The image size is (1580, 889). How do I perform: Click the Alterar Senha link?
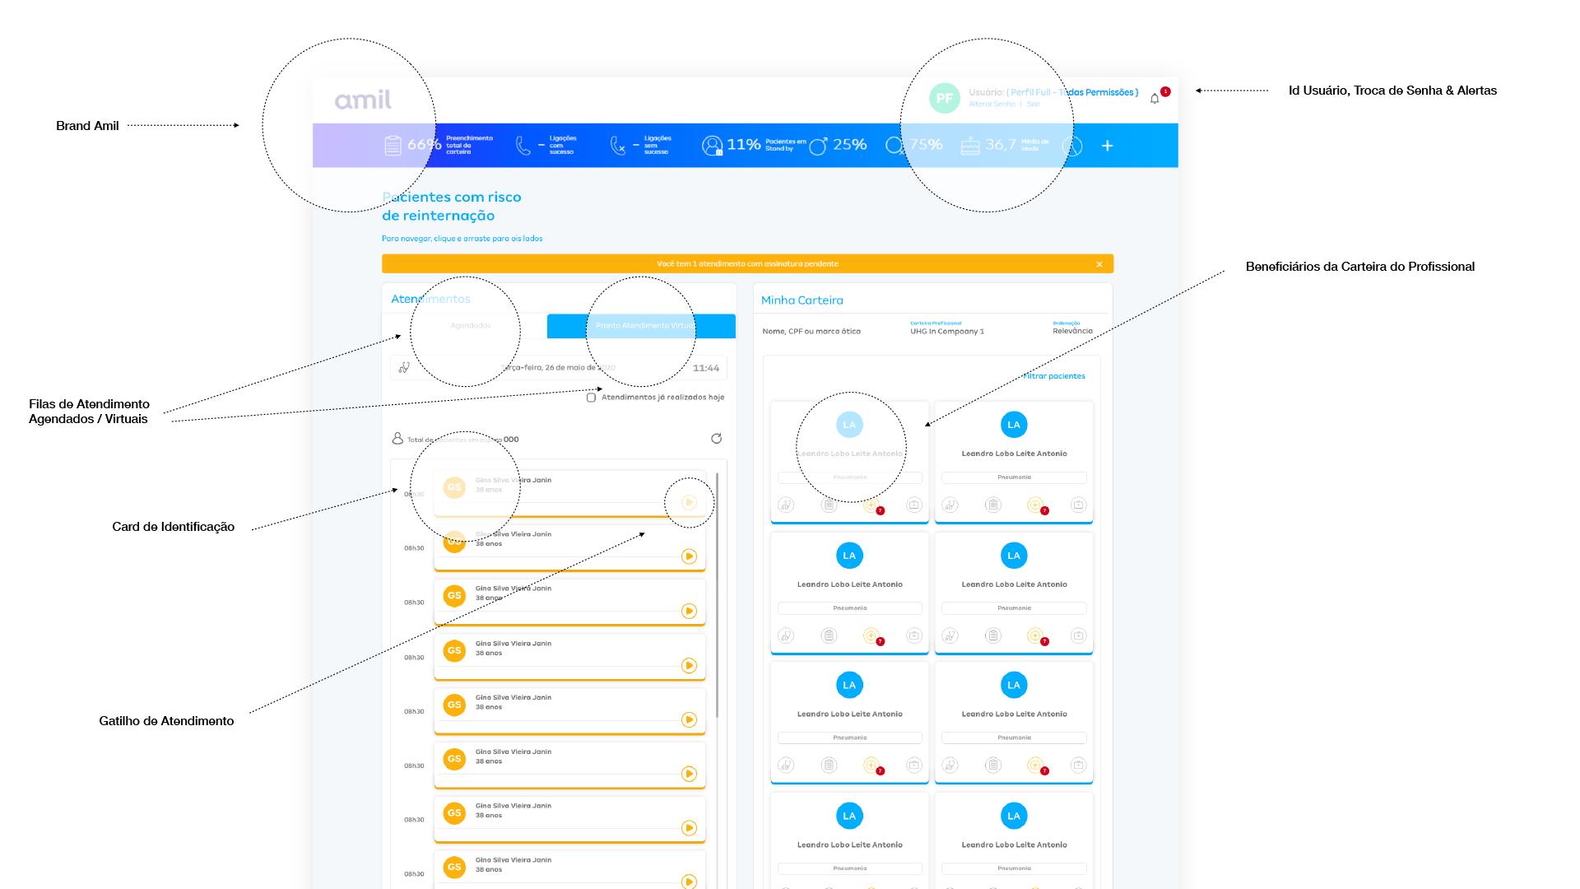[x=992, y=105]
